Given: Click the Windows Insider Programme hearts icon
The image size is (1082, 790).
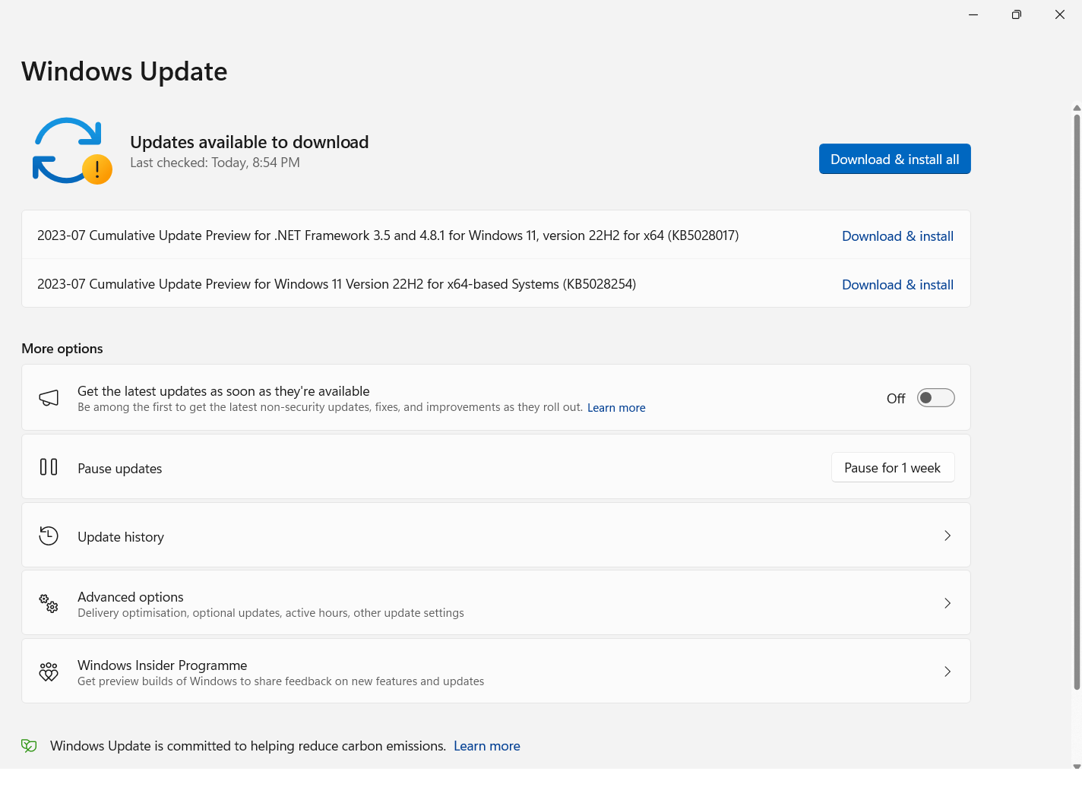Looking at the screenshot, I should click(49, 671).
